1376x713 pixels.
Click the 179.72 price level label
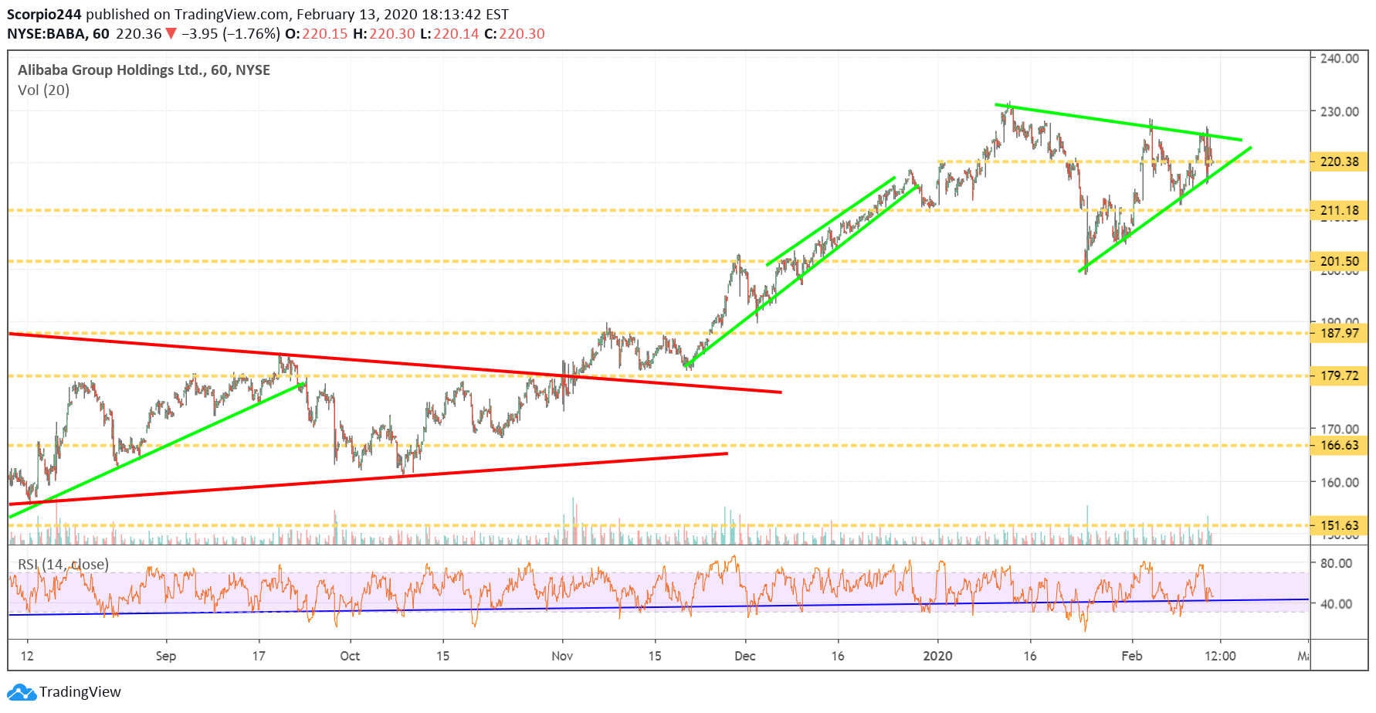pos(1340,375)
